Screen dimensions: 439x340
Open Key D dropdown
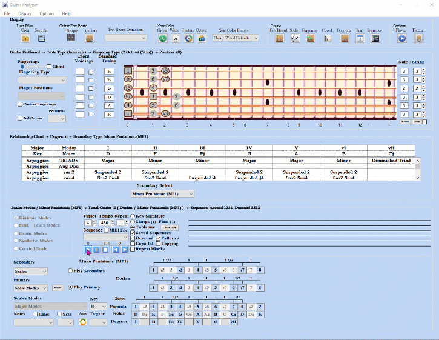coord(99,307)
